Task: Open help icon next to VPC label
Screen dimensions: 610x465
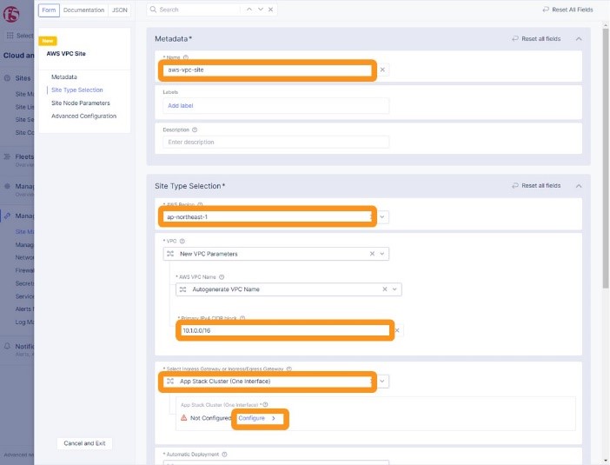Action: point(182,241)
